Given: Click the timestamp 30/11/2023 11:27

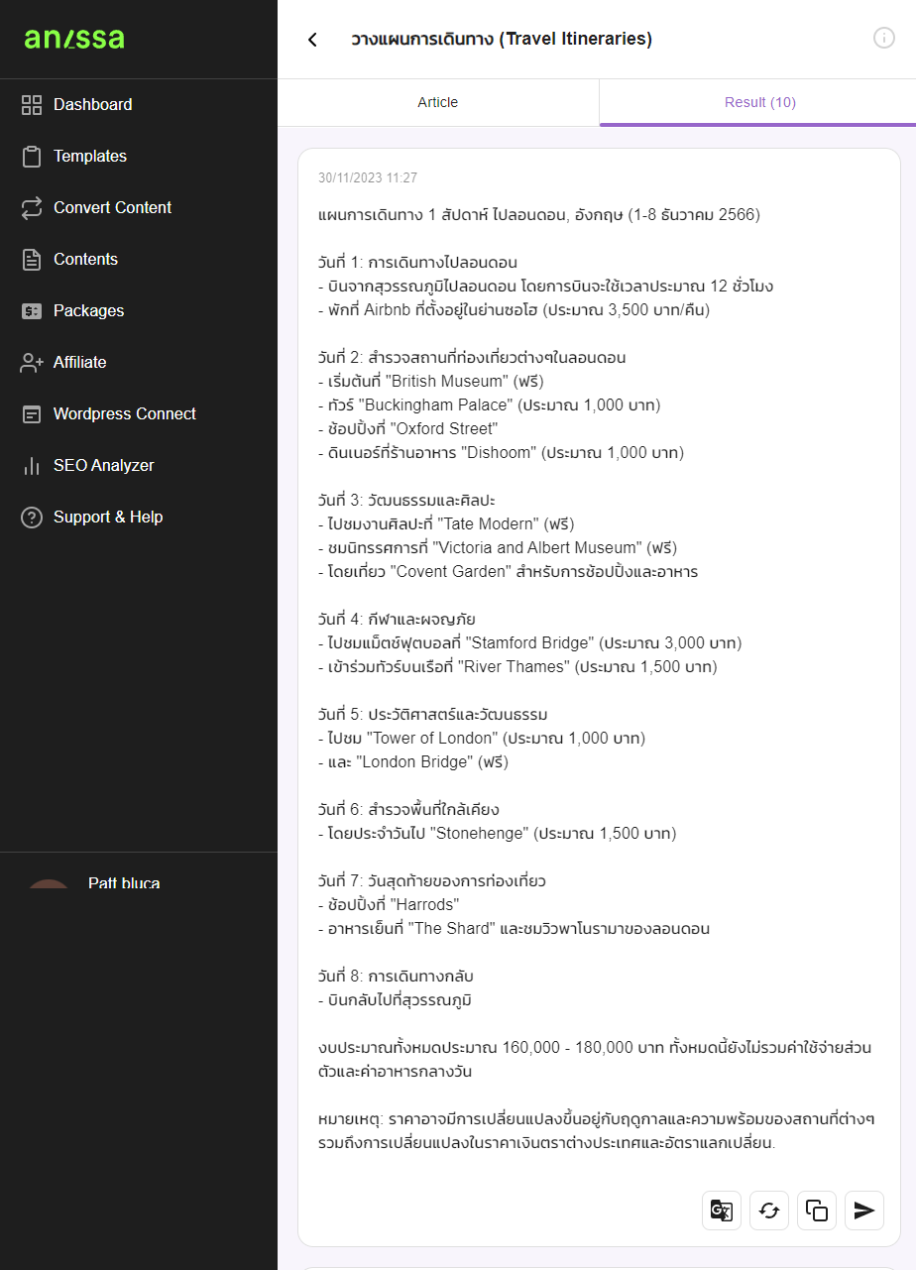Looking at the screenshot, I should pos(368,178).
